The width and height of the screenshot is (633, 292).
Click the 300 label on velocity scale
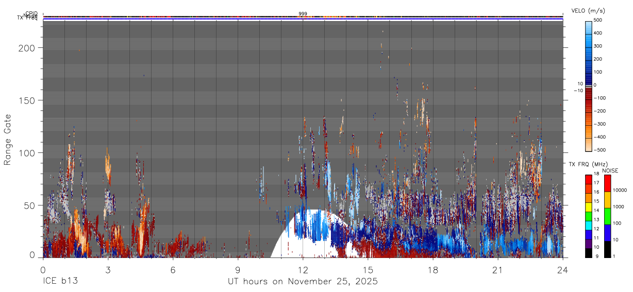pyautogui.click(x=598, y=46)
